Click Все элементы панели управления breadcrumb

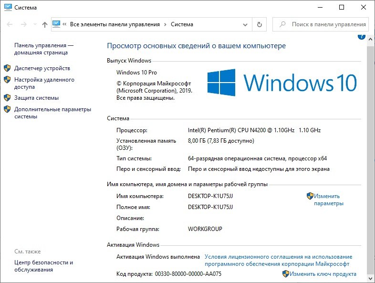point(115,24)
